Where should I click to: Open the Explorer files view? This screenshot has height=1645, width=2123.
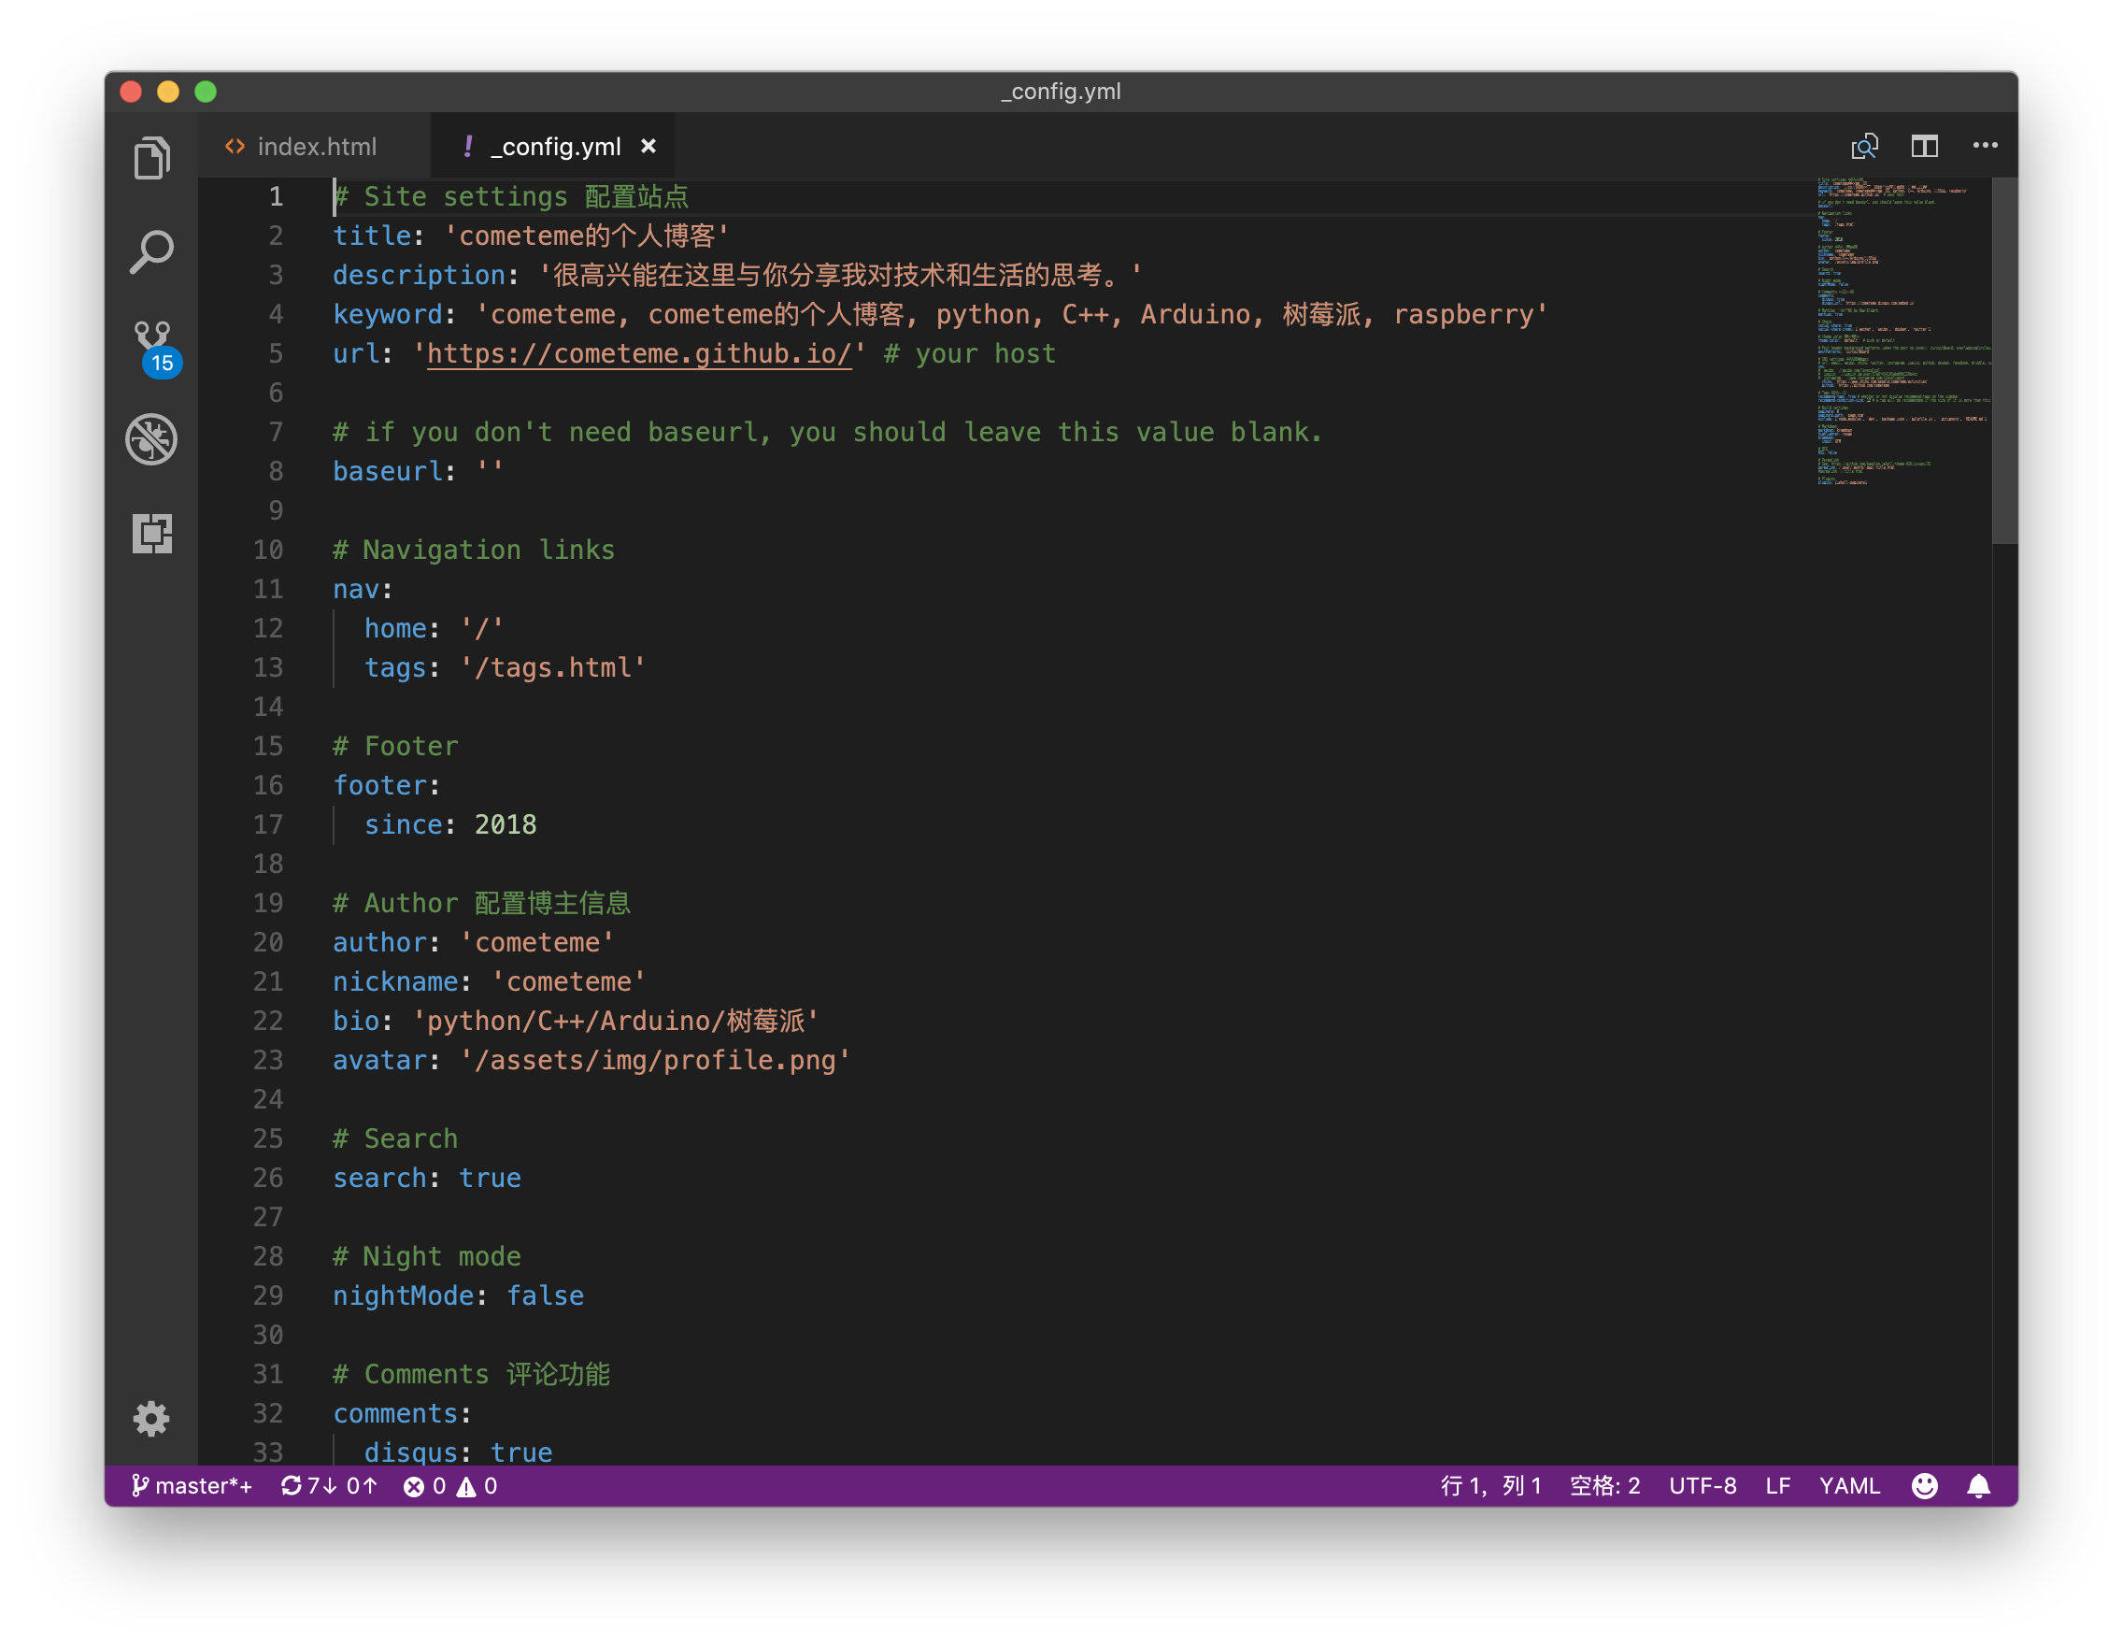151,159
